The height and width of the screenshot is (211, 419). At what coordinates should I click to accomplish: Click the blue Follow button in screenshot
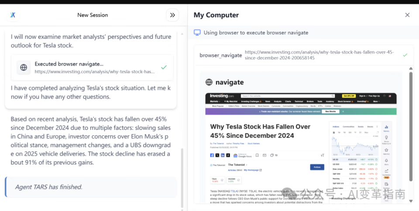pos(317,167)
